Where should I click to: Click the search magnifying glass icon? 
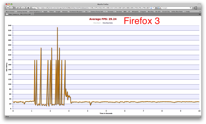coord(191,8)
